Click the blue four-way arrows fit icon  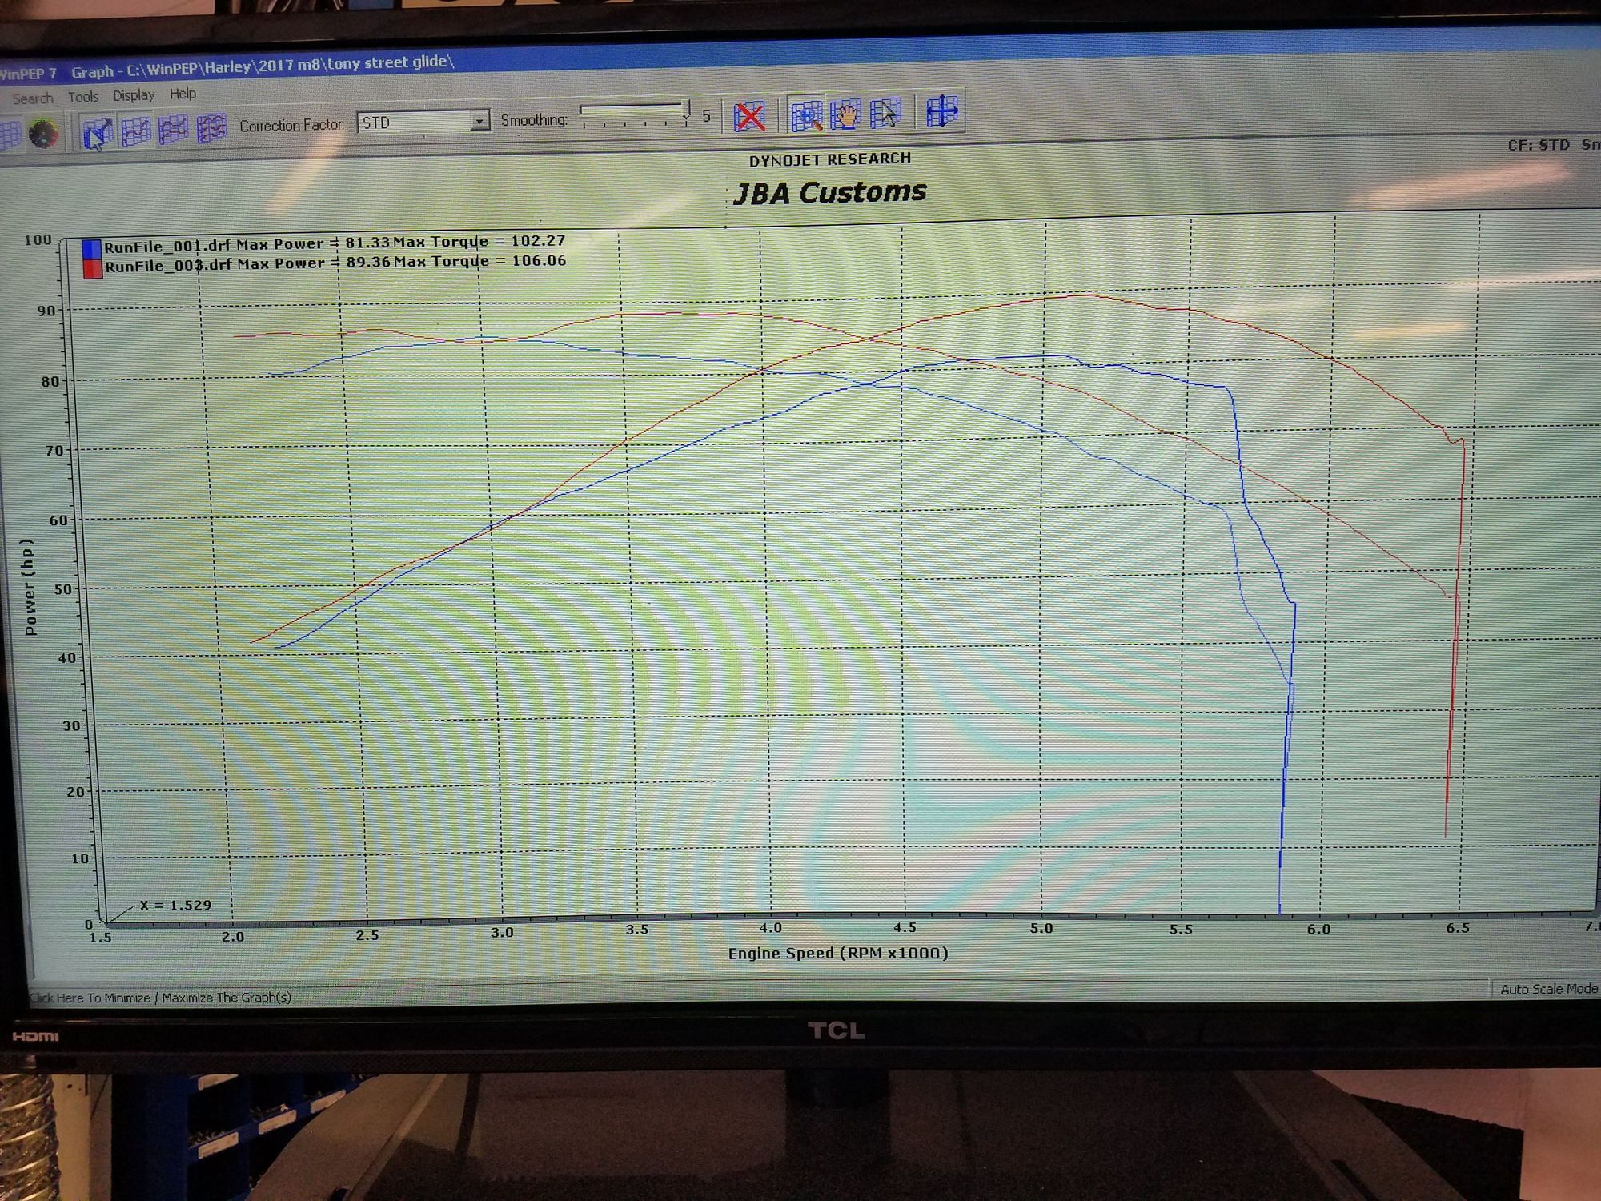pyautogui.click(x=942, y=111)
